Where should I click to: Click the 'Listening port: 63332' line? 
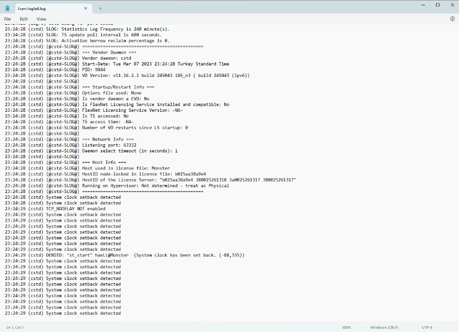[x=71, y=145]
